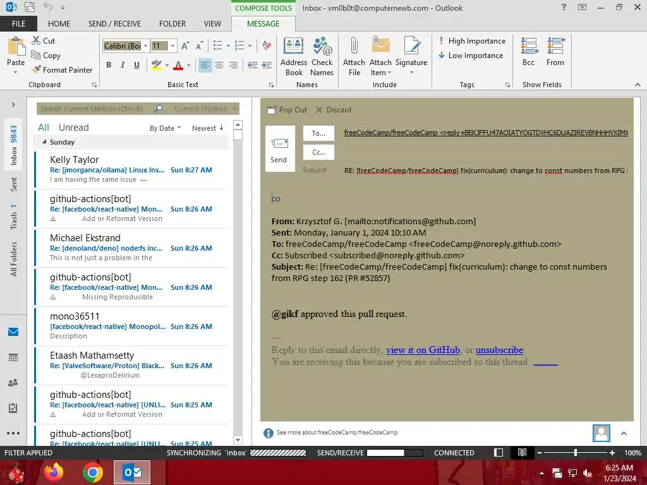Viewport: 647px width, 485px height.
Task: Open the font size dropdown
Action: pyautogui.click(x=173, y=45)
